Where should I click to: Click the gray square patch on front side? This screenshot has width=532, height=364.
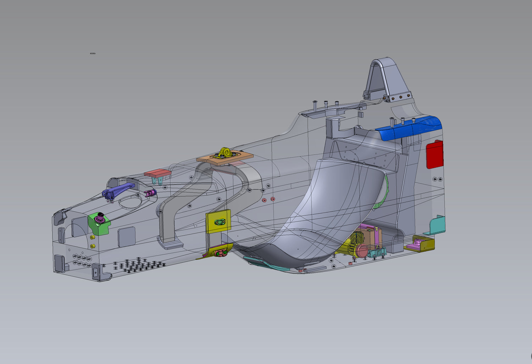tap(126, 237)
